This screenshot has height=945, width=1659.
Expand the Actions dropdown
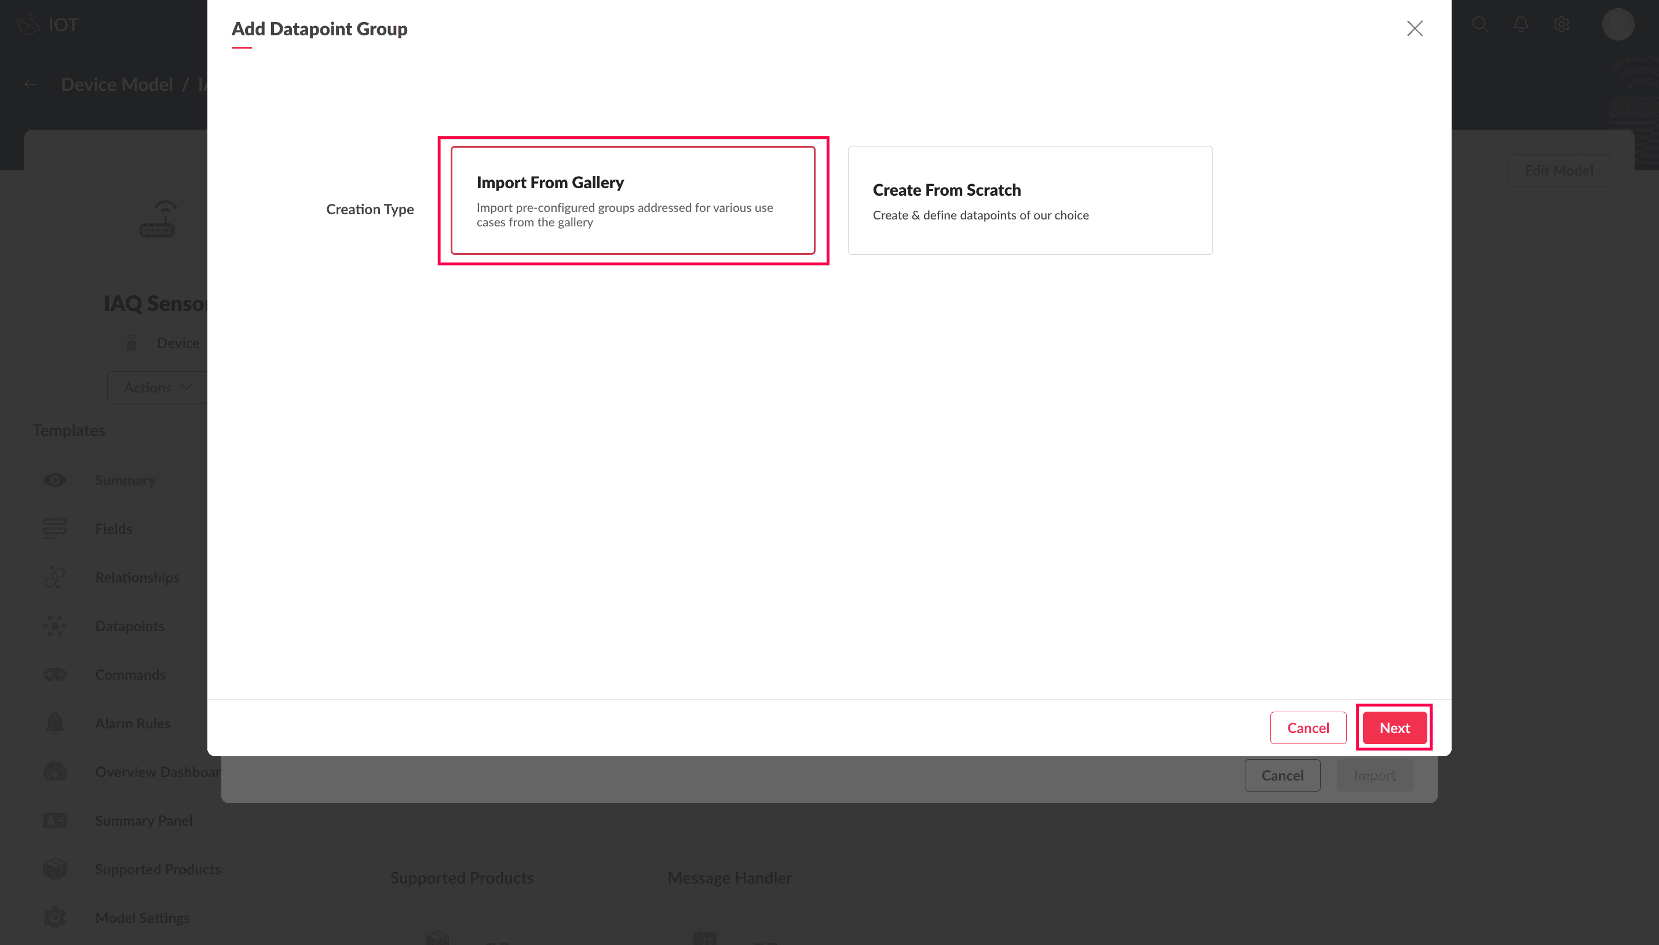click(x=158, y=387)
